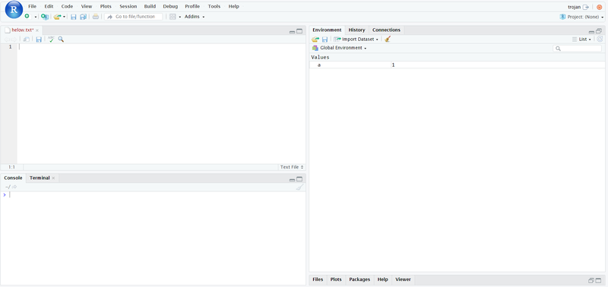This screenshot has height=287, width=608.
Task: Switch to the Console tab
Action: point(13,178)
